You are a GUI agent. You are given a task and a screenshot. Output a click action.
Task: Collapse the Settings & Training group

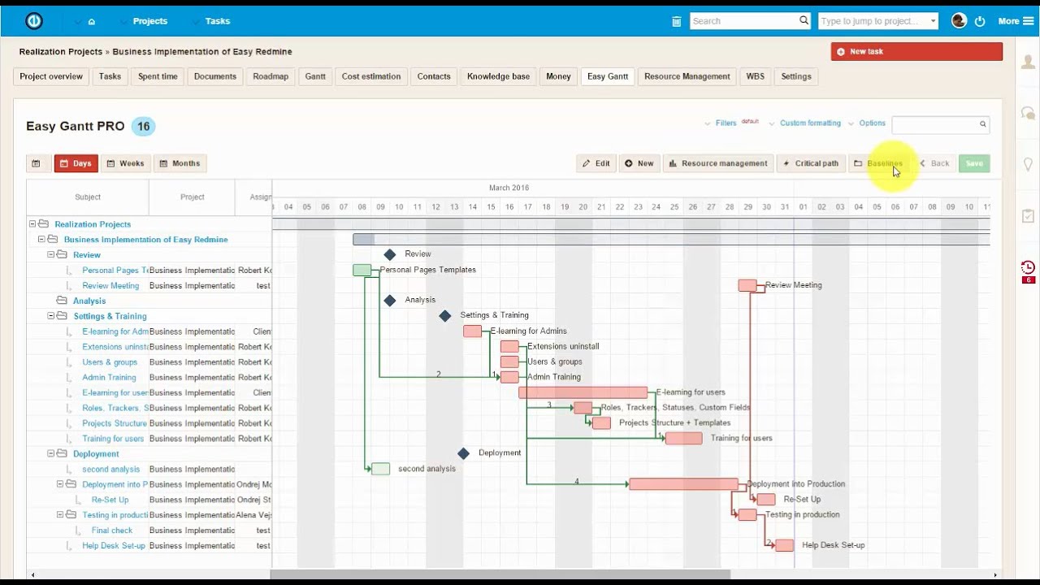50,316
